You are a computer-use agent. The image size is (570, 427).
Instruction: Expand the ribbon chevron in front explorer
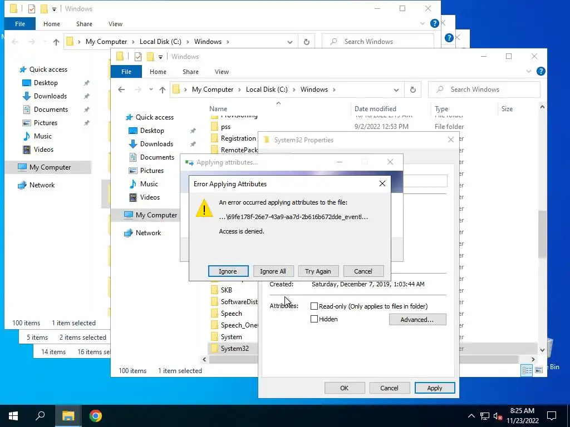[529, 72]
